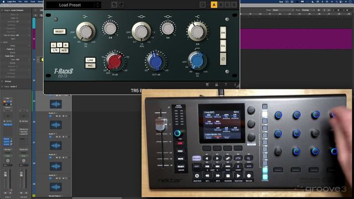
Task: Click the undo arrow in plugin header
Action: click(114, 5)
